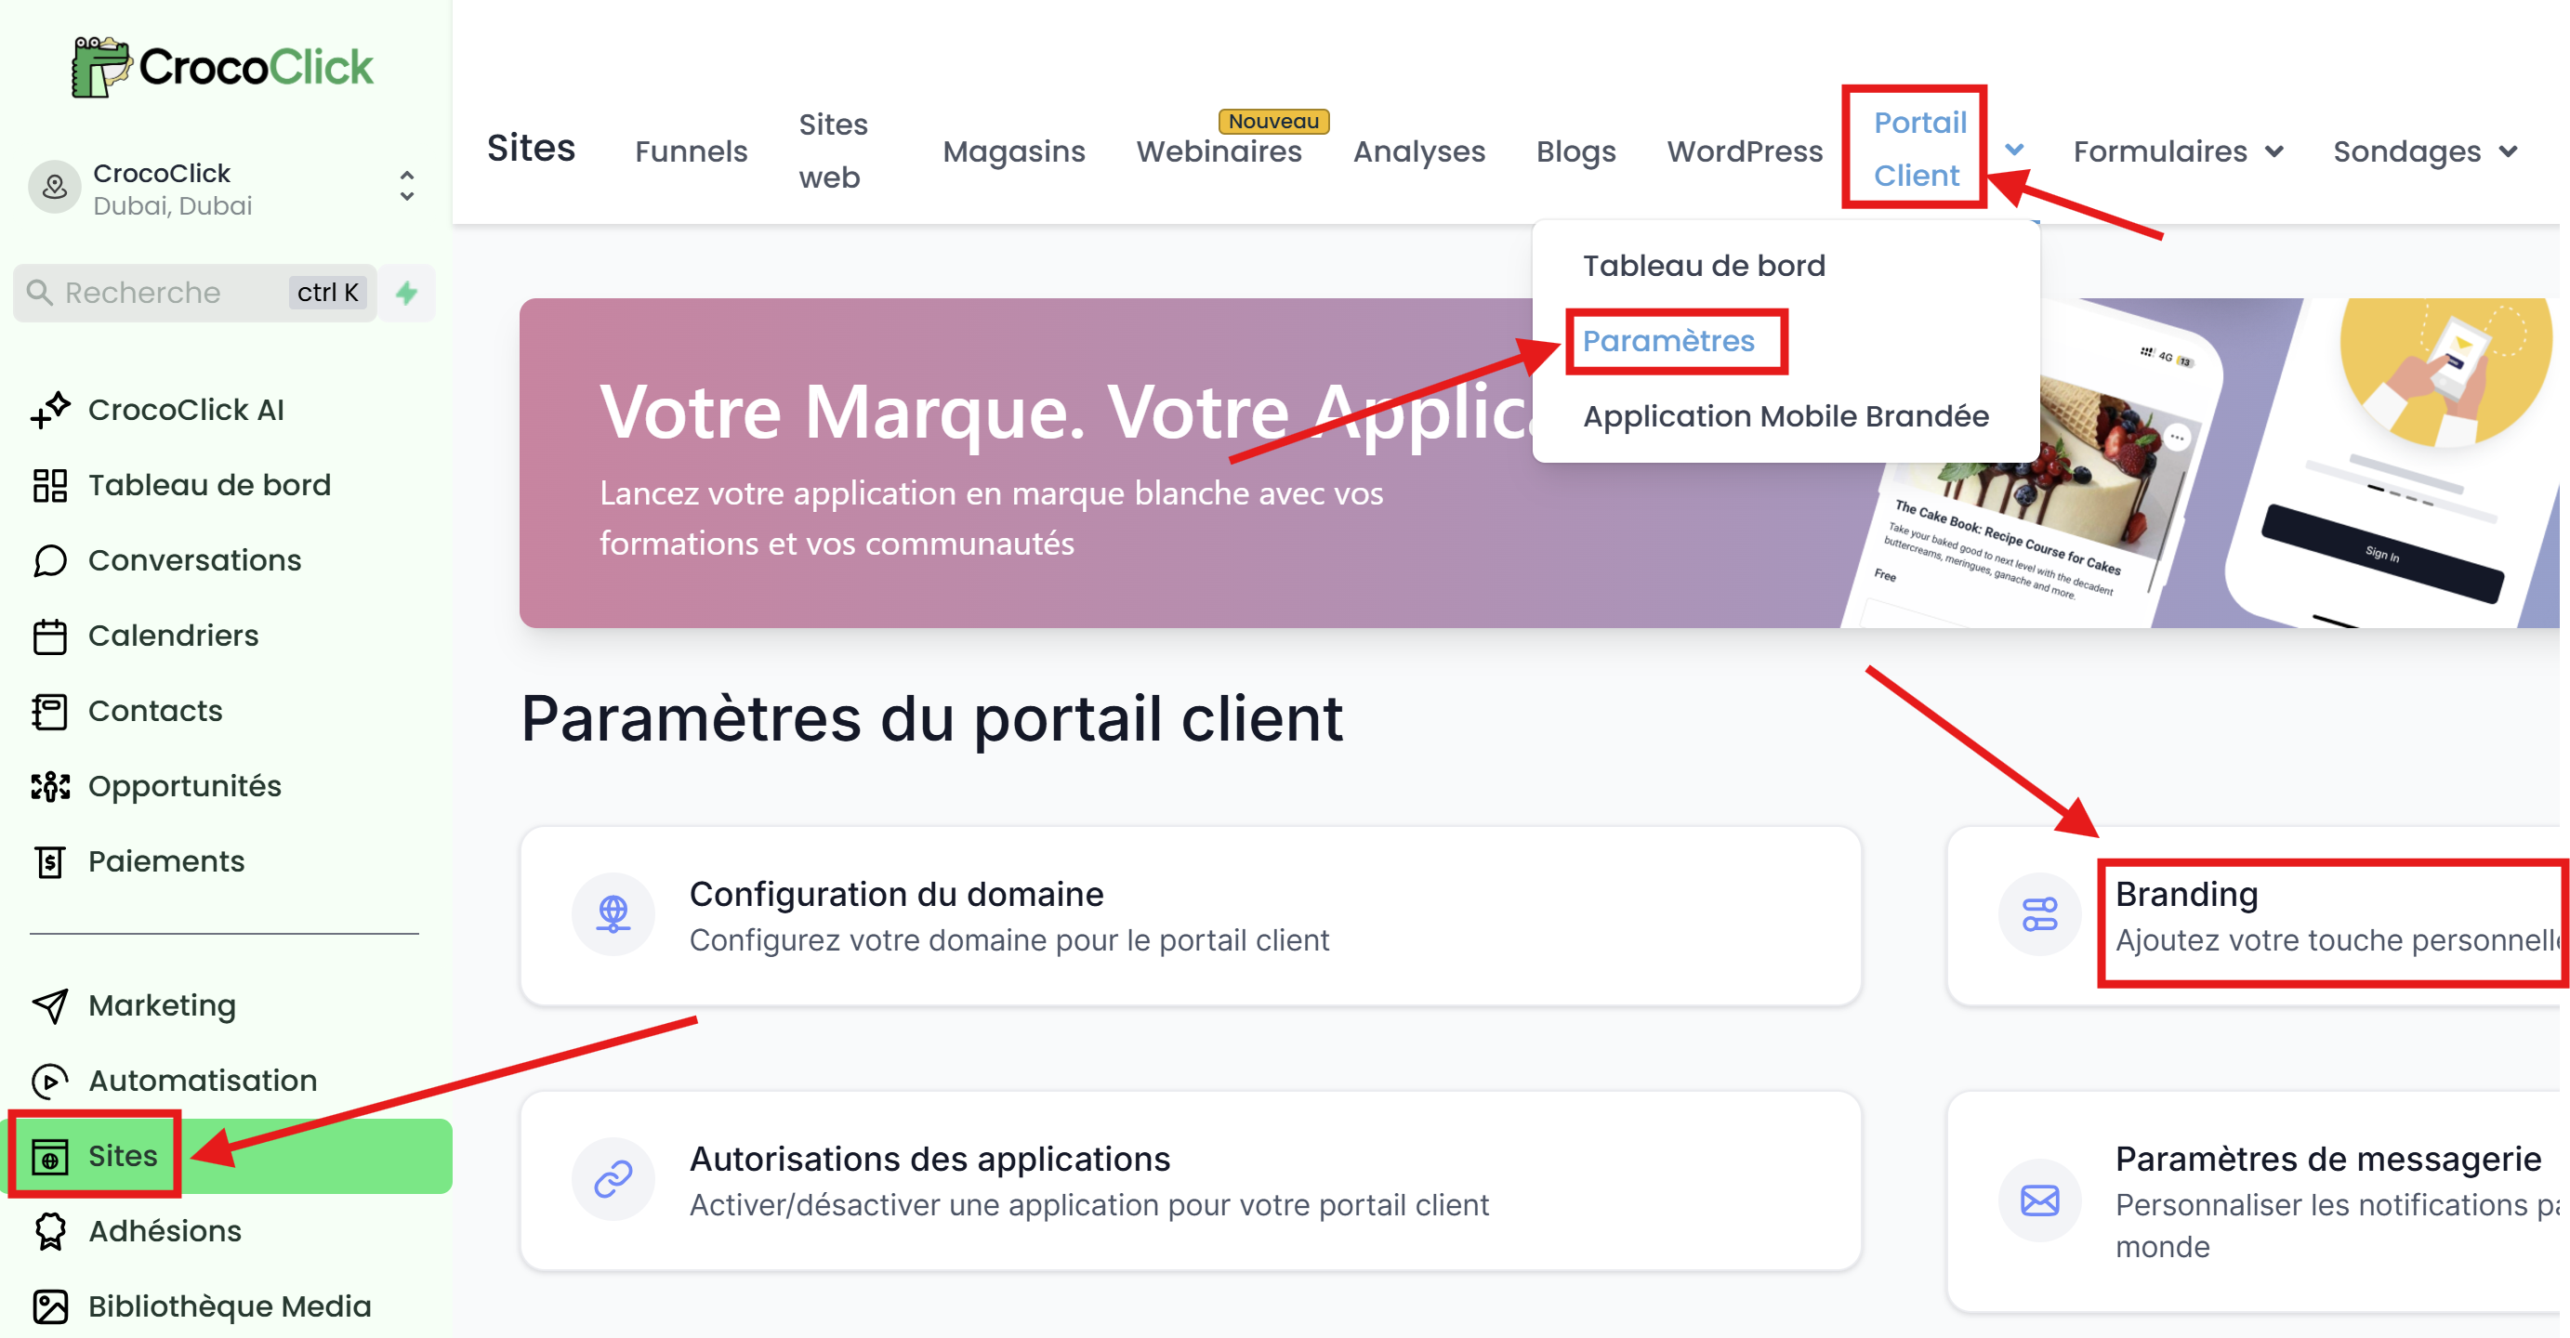This screenshot has height=1338, width=2570.
Task: Choose Application Mobile Brandée menu entry
Action: 1786,415
